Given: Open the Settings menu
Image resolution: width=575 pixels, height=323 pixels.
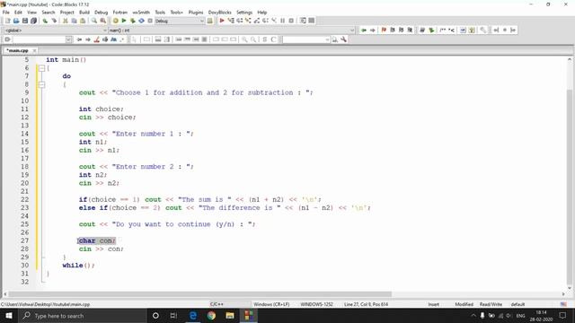Looking at the screenshot, I should pyautogui.click(x=244, y=12).
